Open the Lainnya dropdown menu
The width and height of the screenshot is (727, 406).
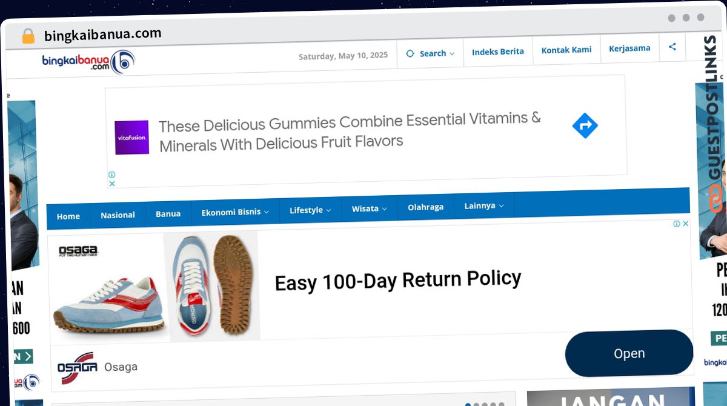(484, 206)
